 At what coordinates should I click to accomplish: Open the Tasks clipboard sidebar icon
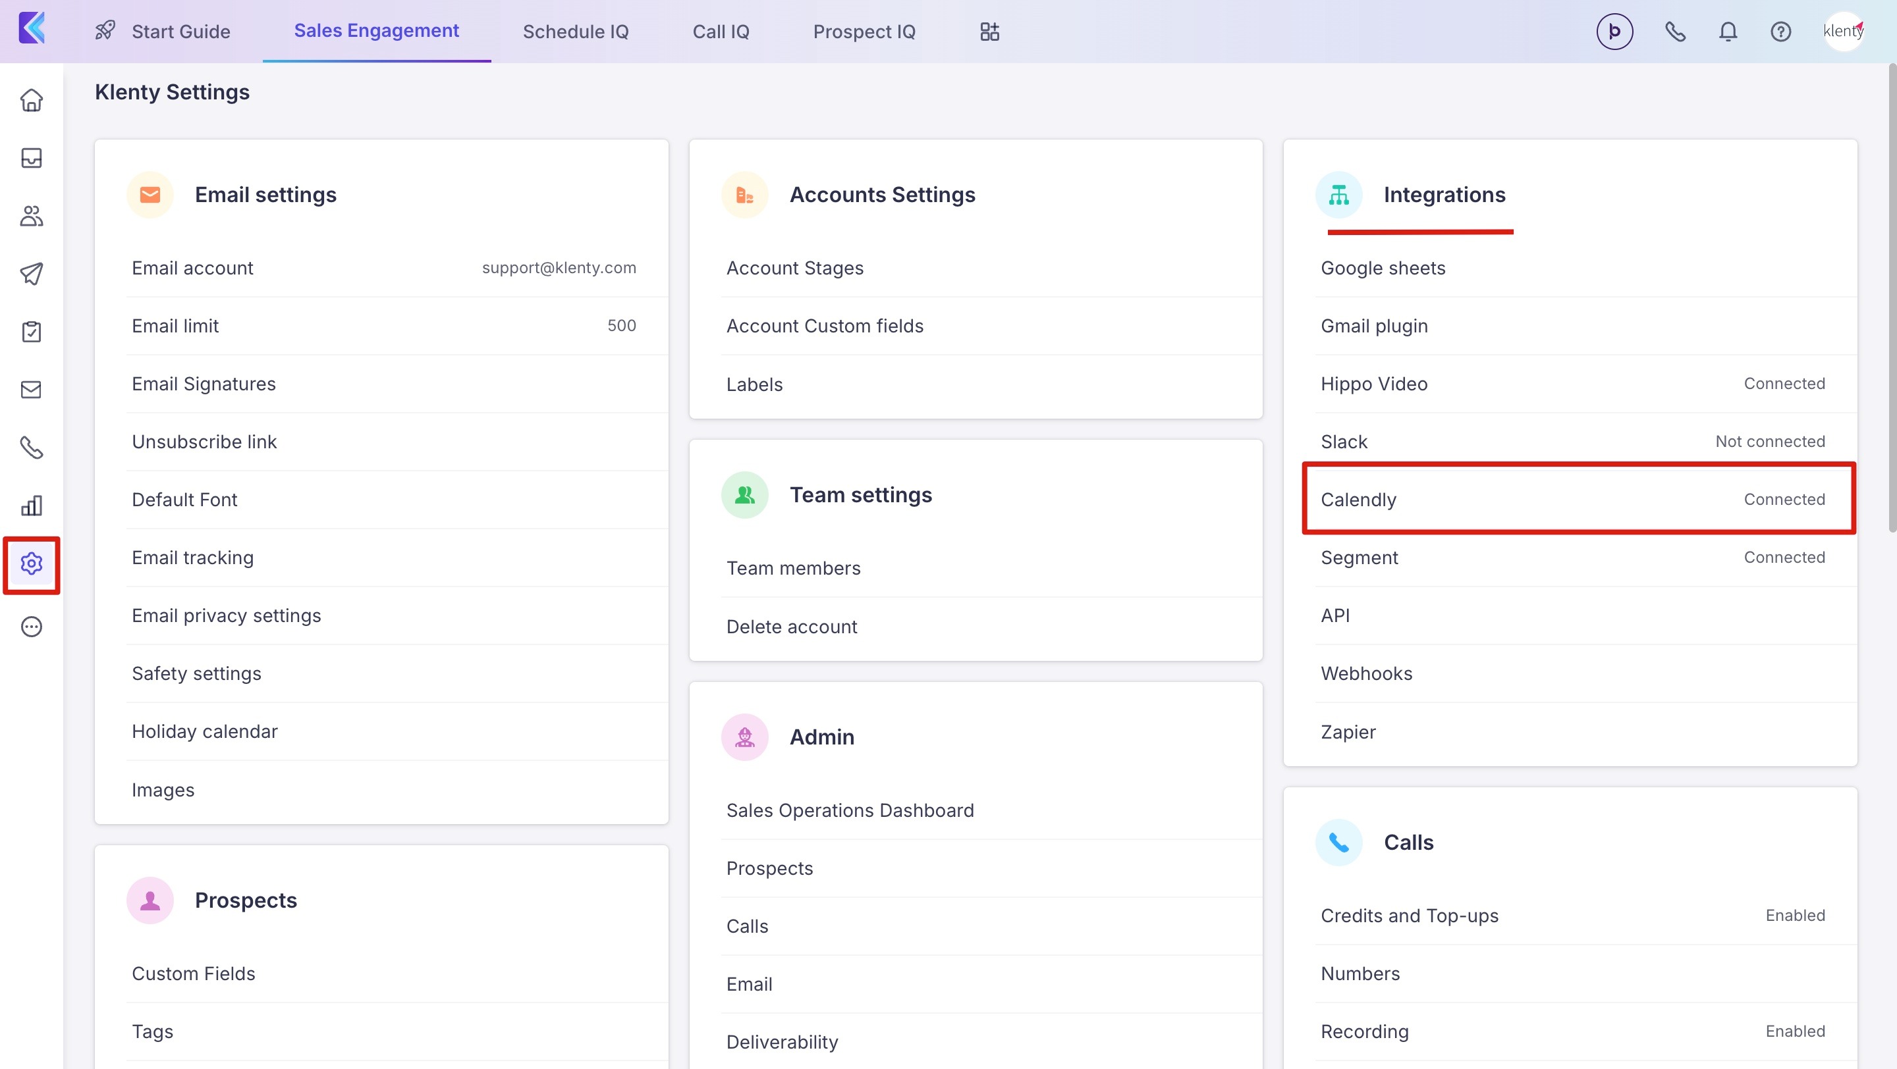(31, 332)
